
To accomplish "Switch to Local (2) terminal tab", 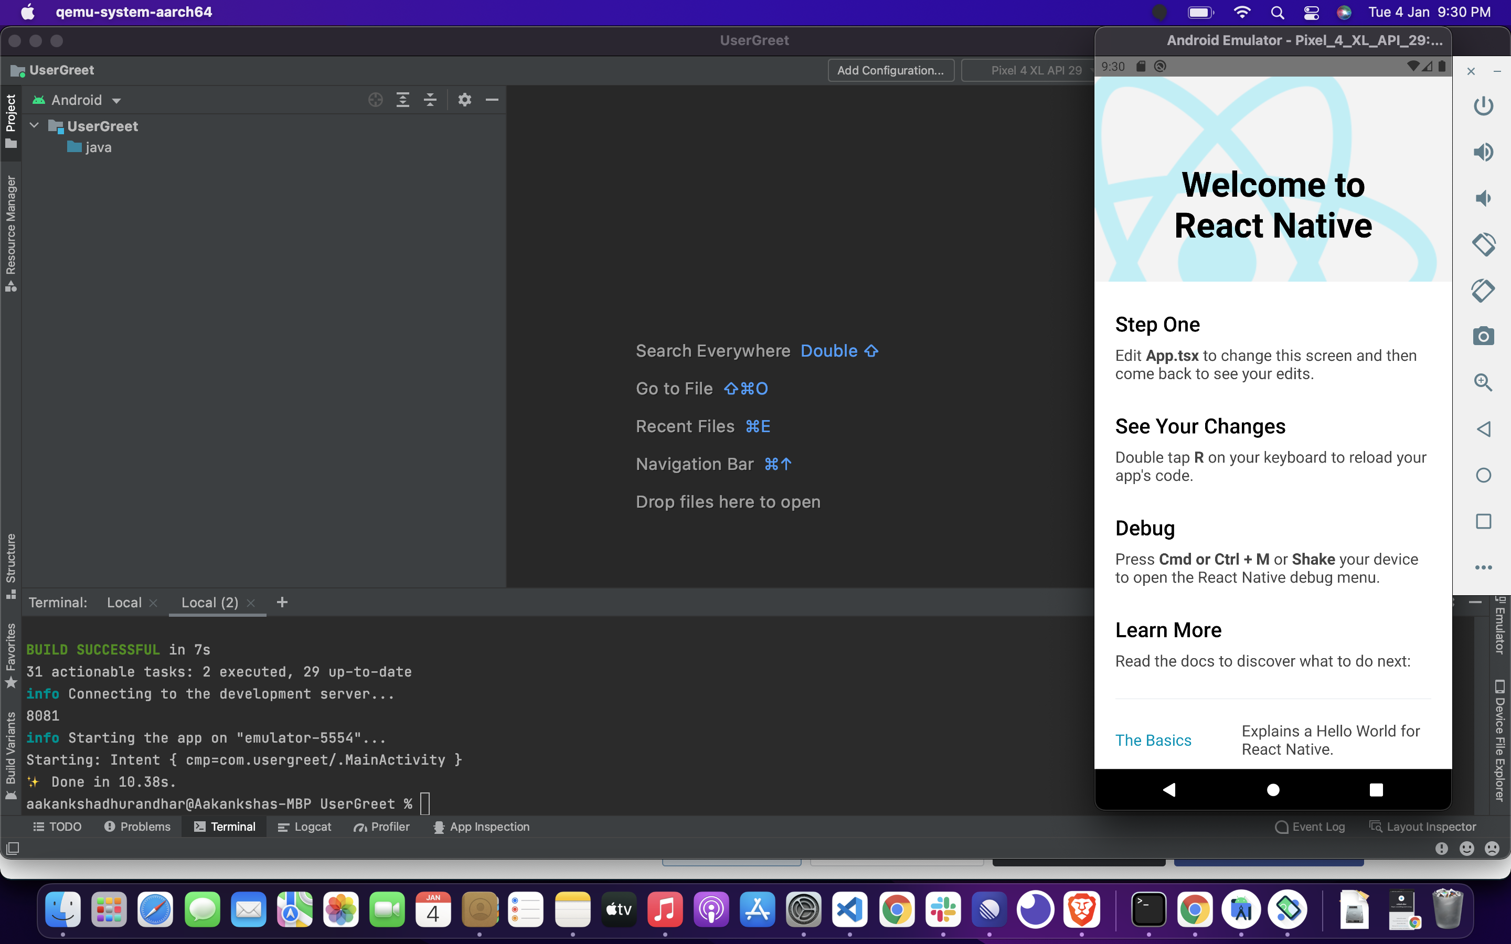I will tap(210, 603).
